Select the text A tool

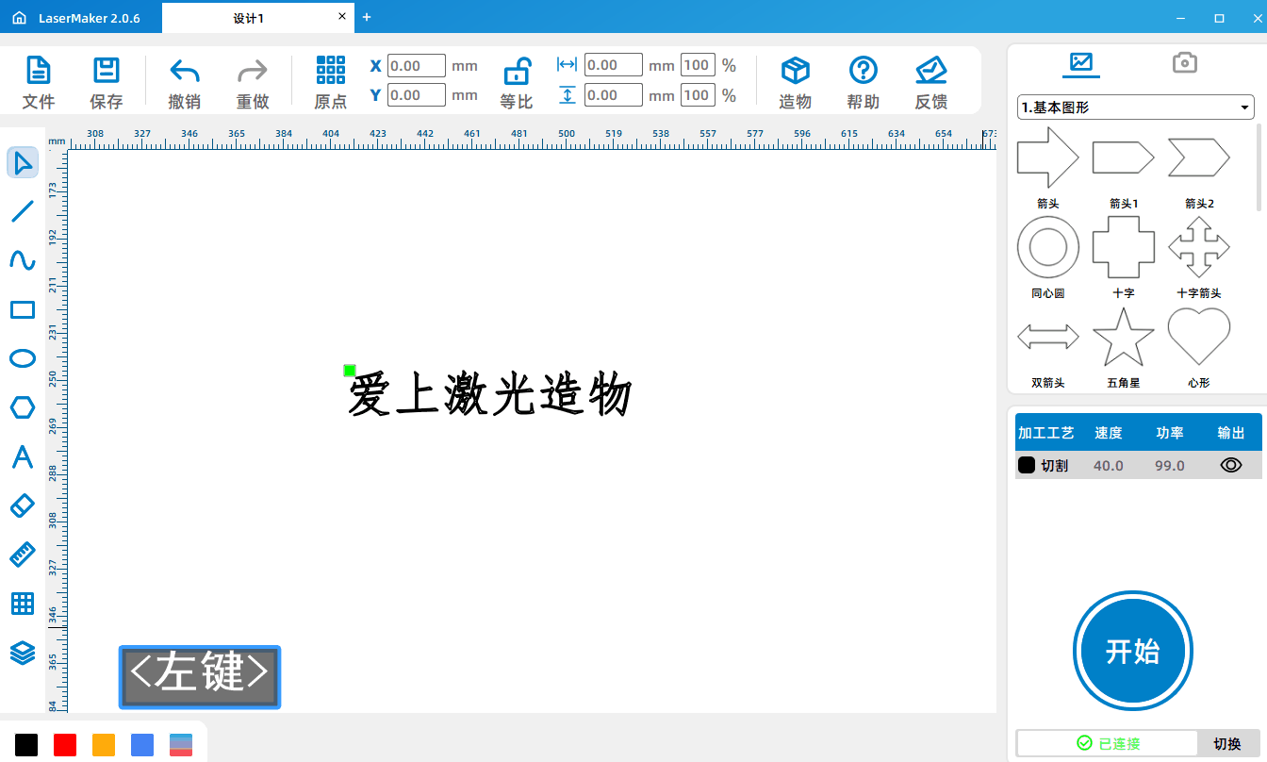coord(23,456)
